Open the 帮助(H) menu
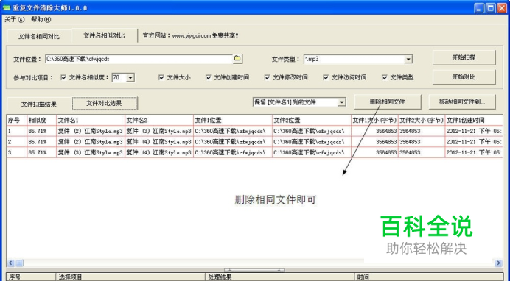This screenshot has height=281, width=510. [41, 19]
